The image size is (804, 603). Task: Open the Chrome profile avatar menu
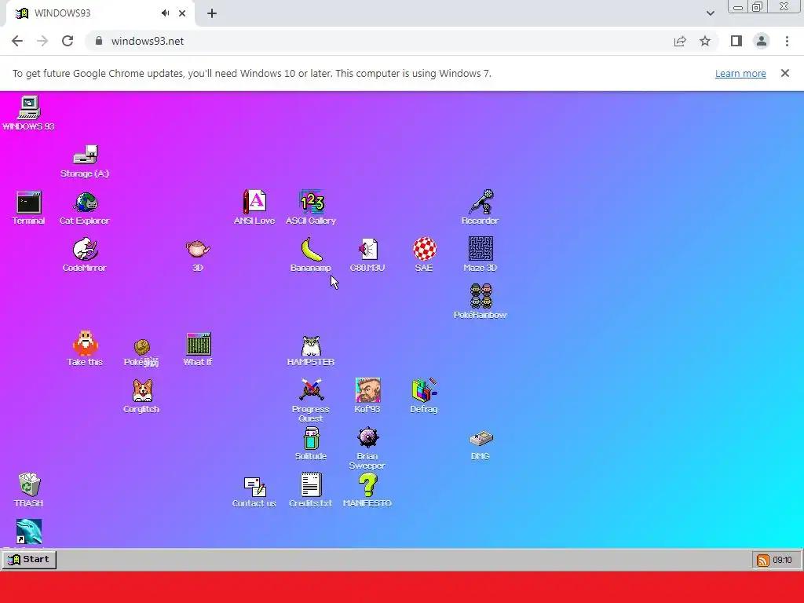[762, 41]
